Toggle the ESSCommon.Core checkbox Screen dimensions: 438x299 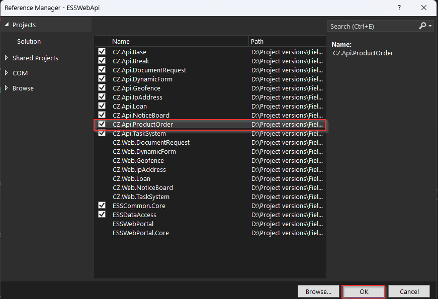pos(102,205)
